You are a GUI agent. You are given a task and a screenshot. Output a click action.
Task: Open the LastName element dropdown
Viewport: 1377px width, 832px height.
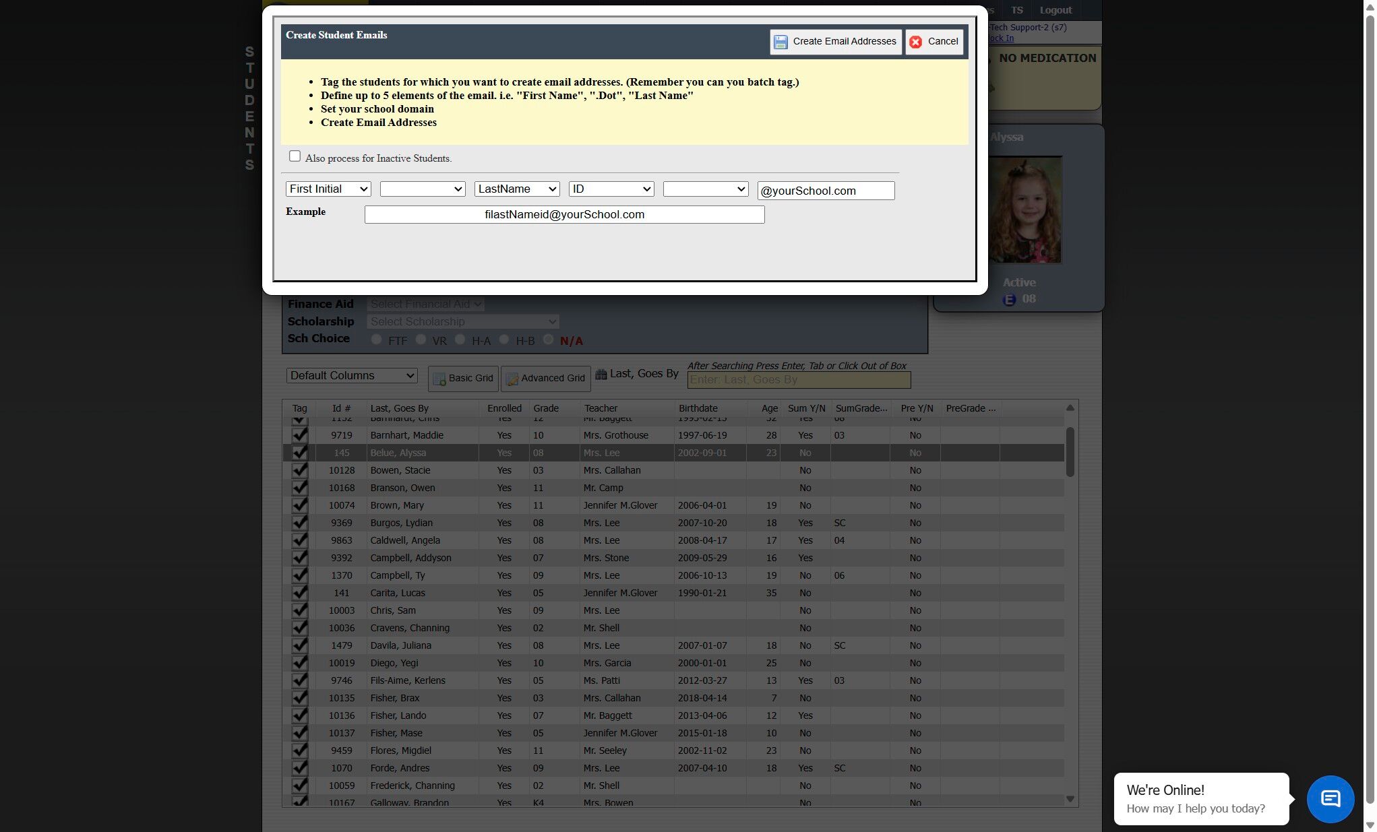(x=517, y=189)
